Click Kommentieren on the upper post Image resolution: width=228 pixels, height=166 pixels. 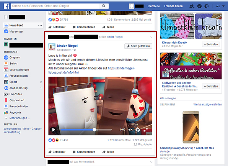pyautogui.click(x=84, y=27)
